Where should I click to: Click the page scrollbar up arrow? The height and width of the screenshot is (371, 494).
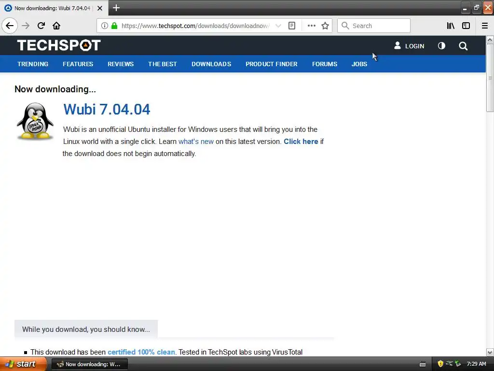point(490,40)
